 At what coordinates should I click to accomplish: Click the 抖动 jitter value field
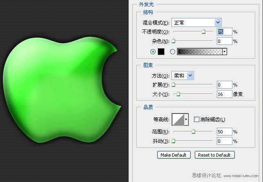[x=225, y=141]
